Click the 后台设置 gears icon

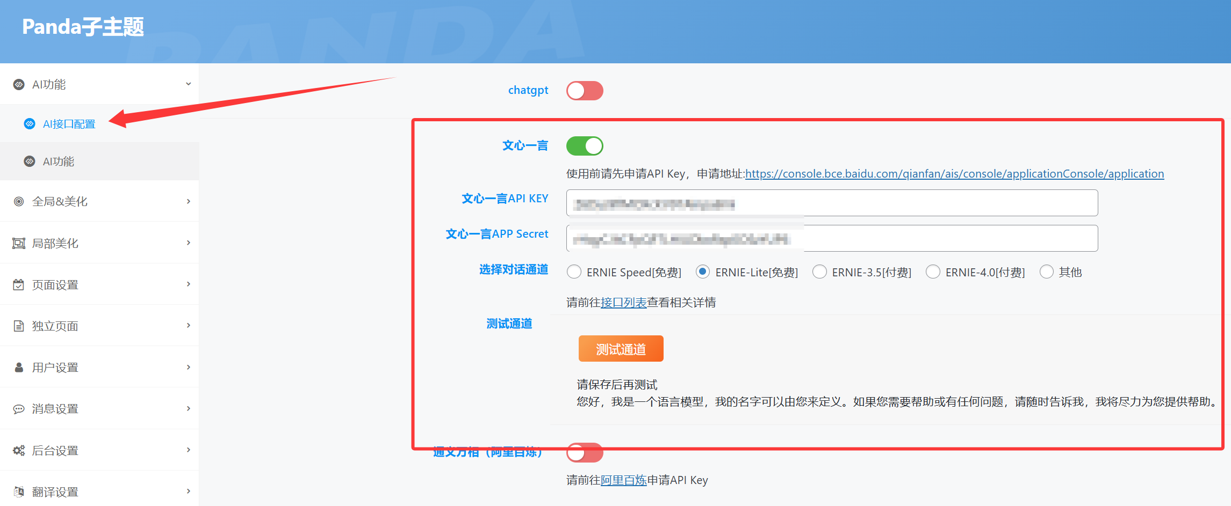19,450
